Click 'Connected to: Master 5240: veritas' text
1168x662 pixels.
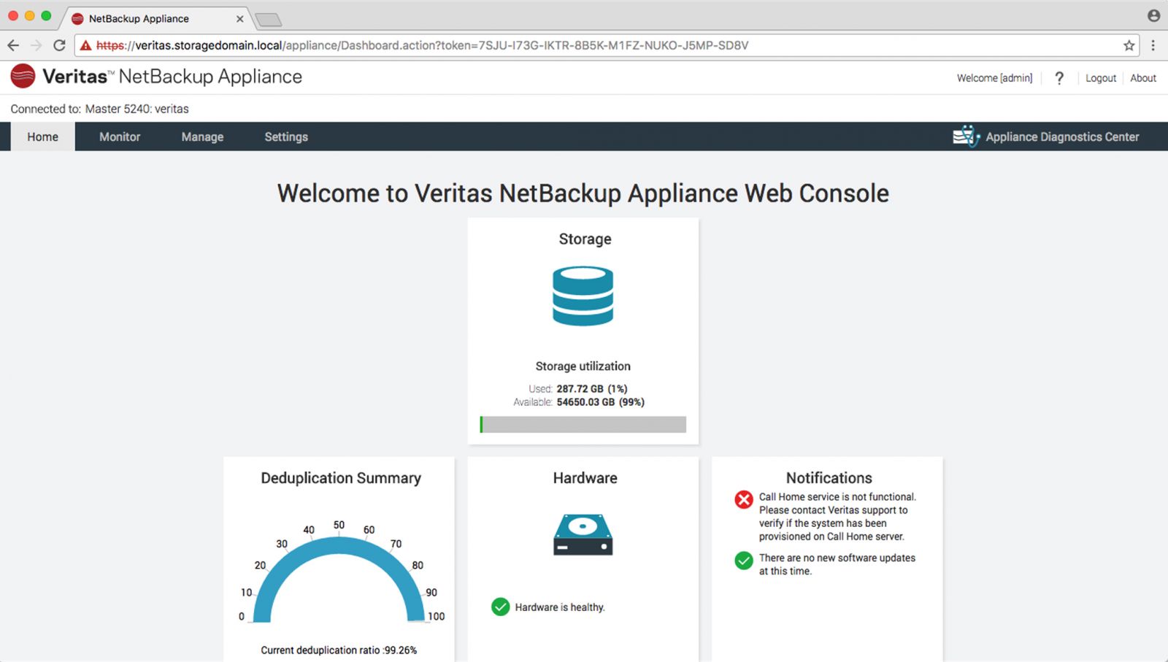99,109
